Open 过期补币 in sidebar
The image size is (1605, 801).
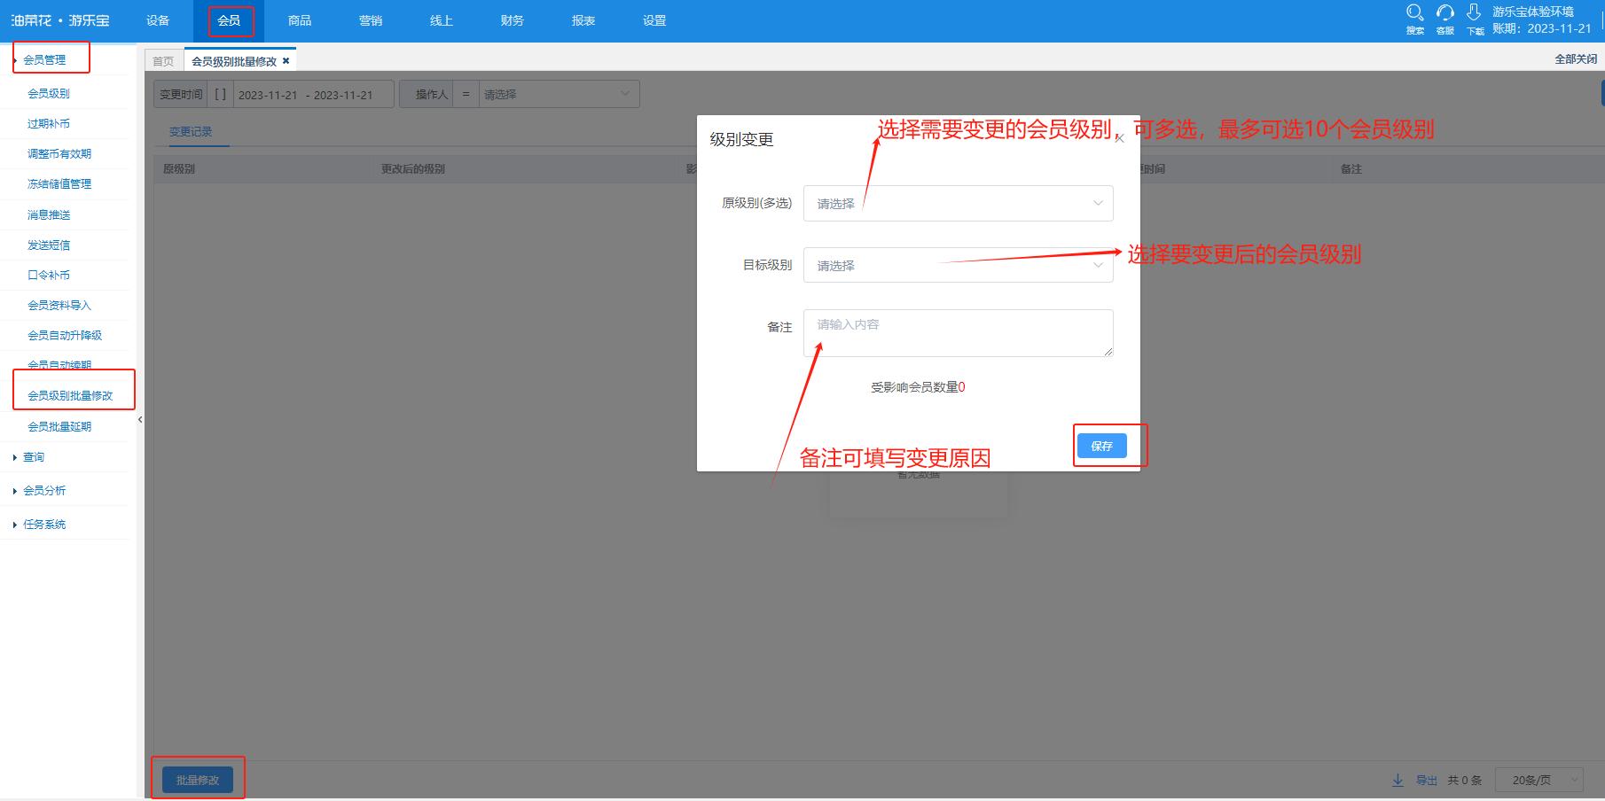tap(49, 123)
